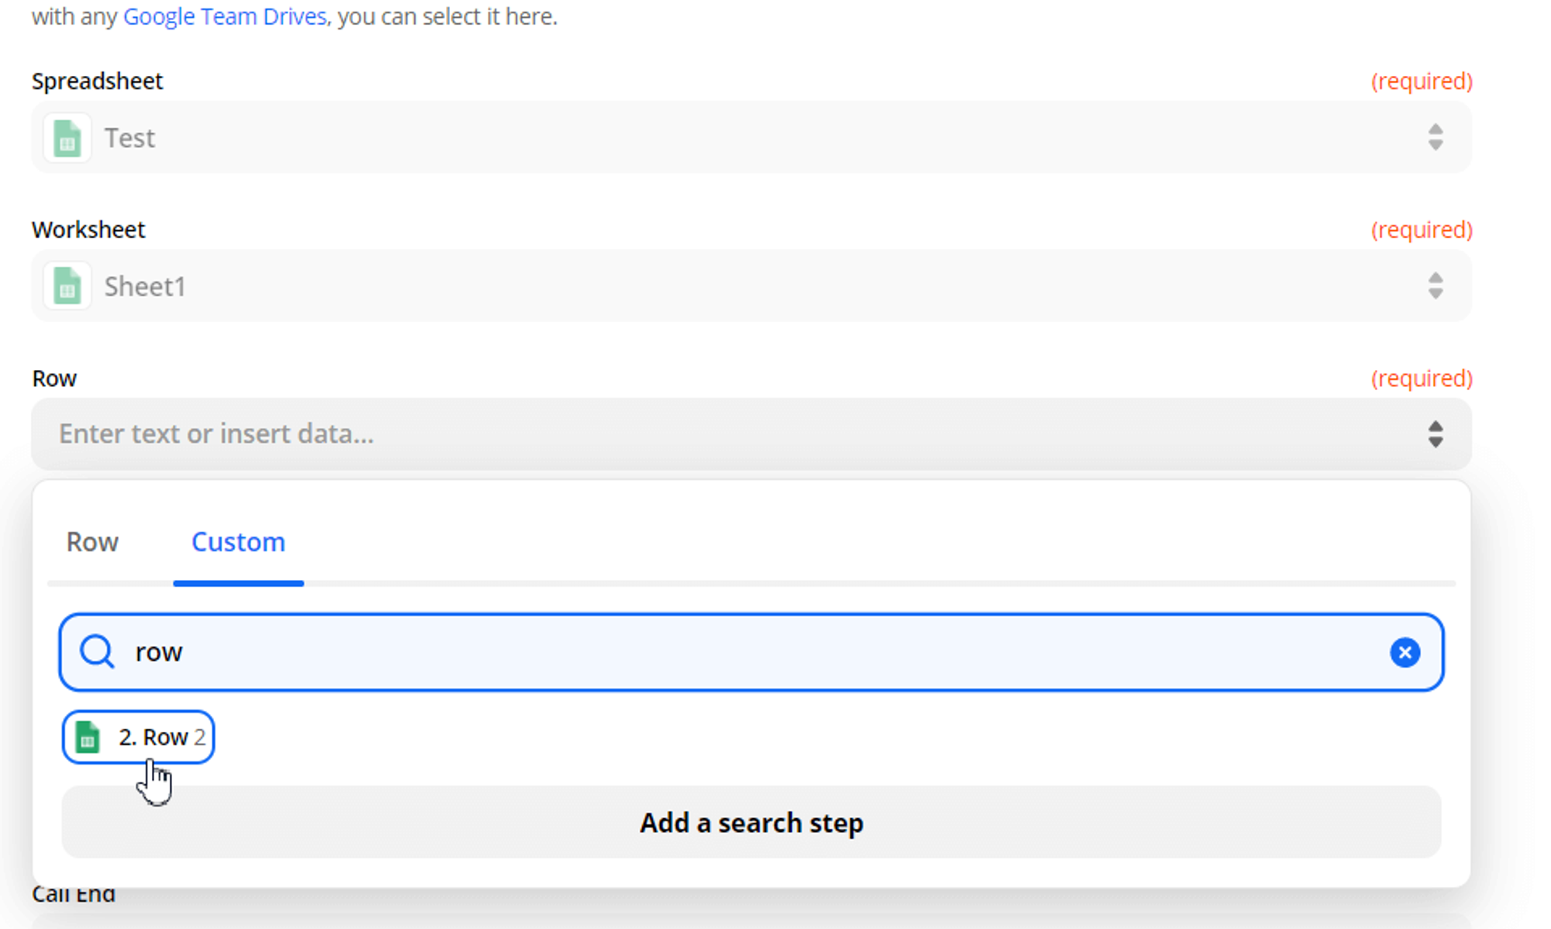Click the Row field label
This screenshot has height=929, width=1551.
coord(54,378)
